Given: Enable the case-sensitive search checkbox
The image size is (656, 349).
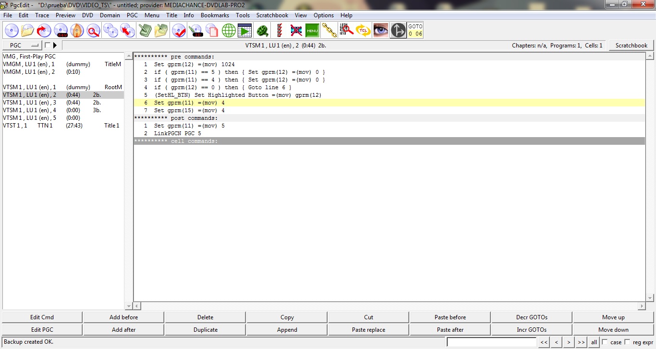Looking at the screenshot, I should click(x=605, y=342).
